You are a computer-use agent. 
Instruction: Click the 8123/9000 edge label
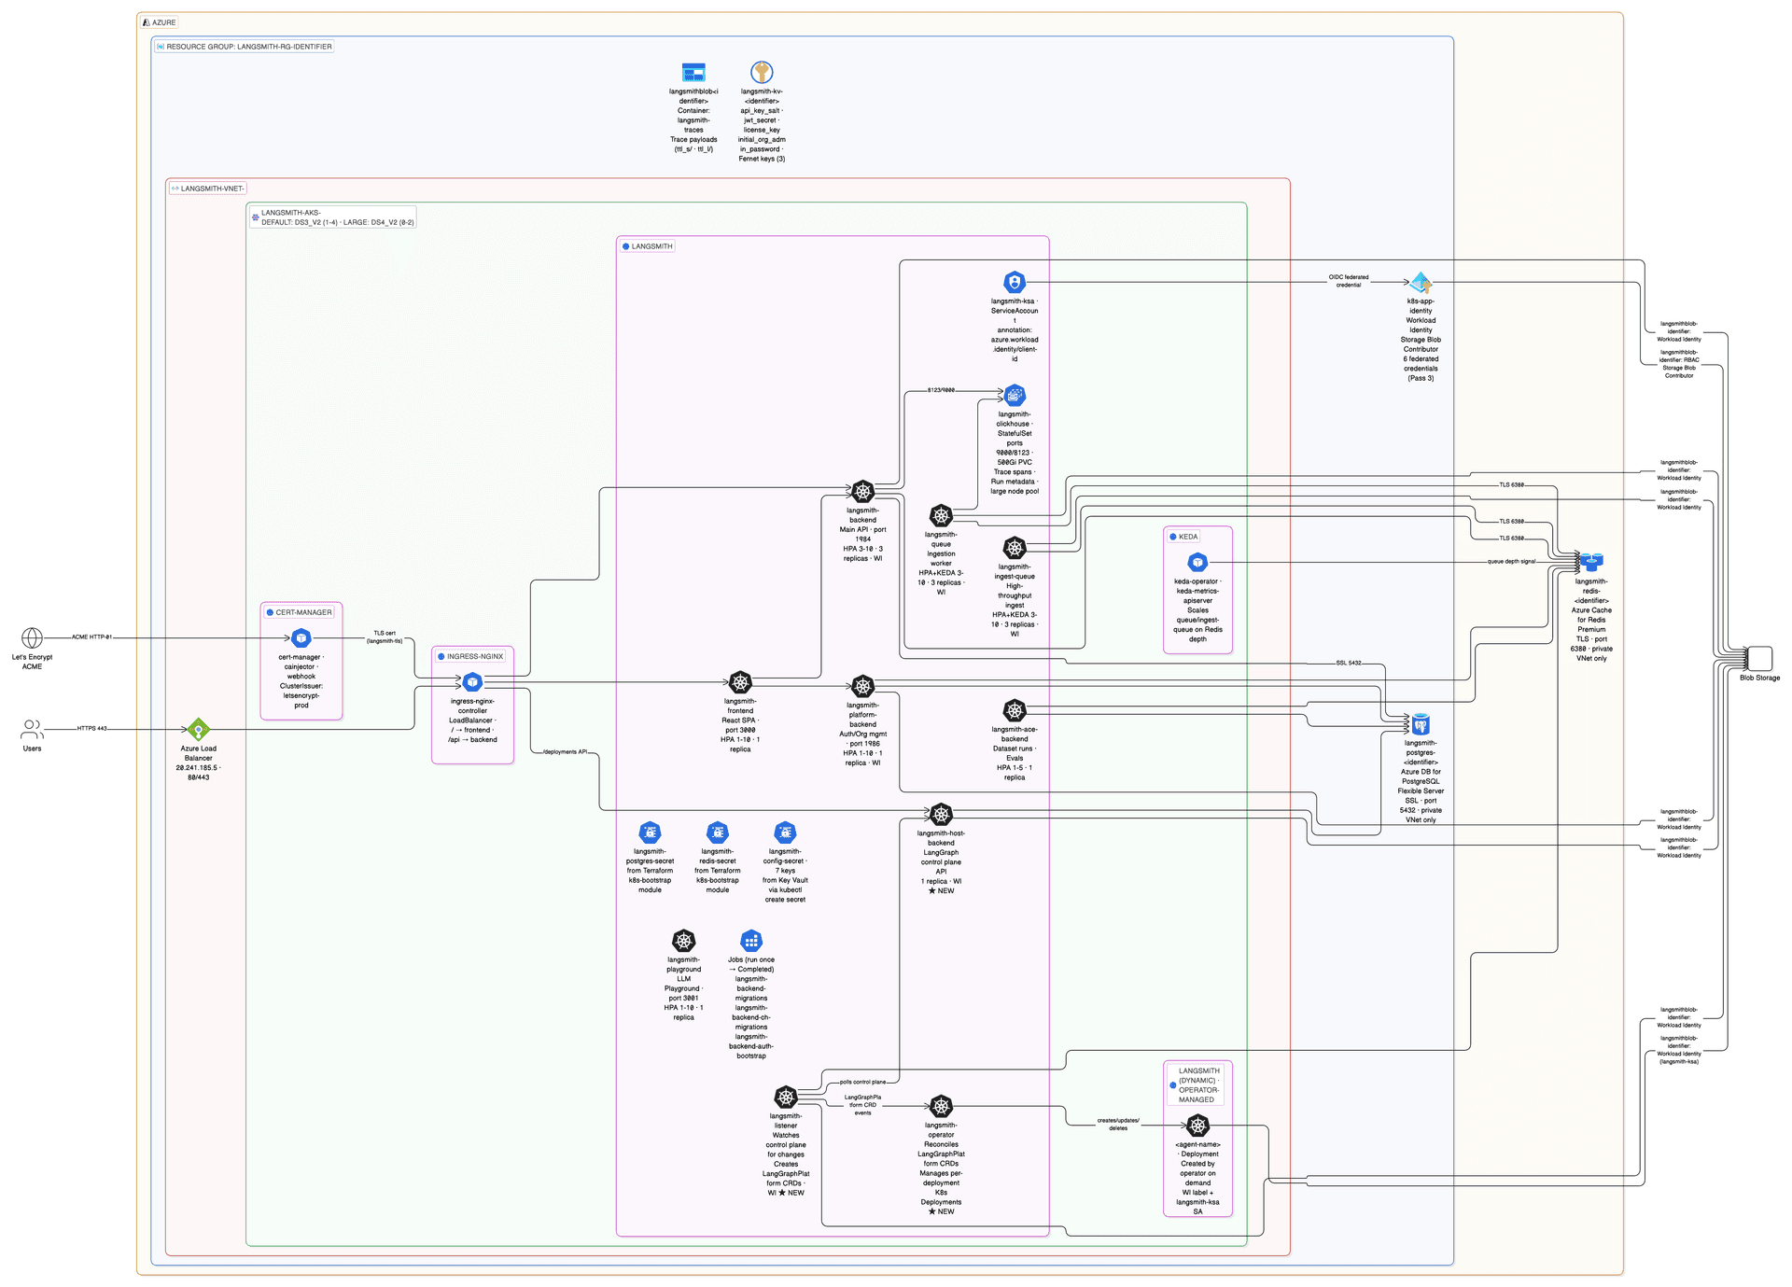[941, 390]
